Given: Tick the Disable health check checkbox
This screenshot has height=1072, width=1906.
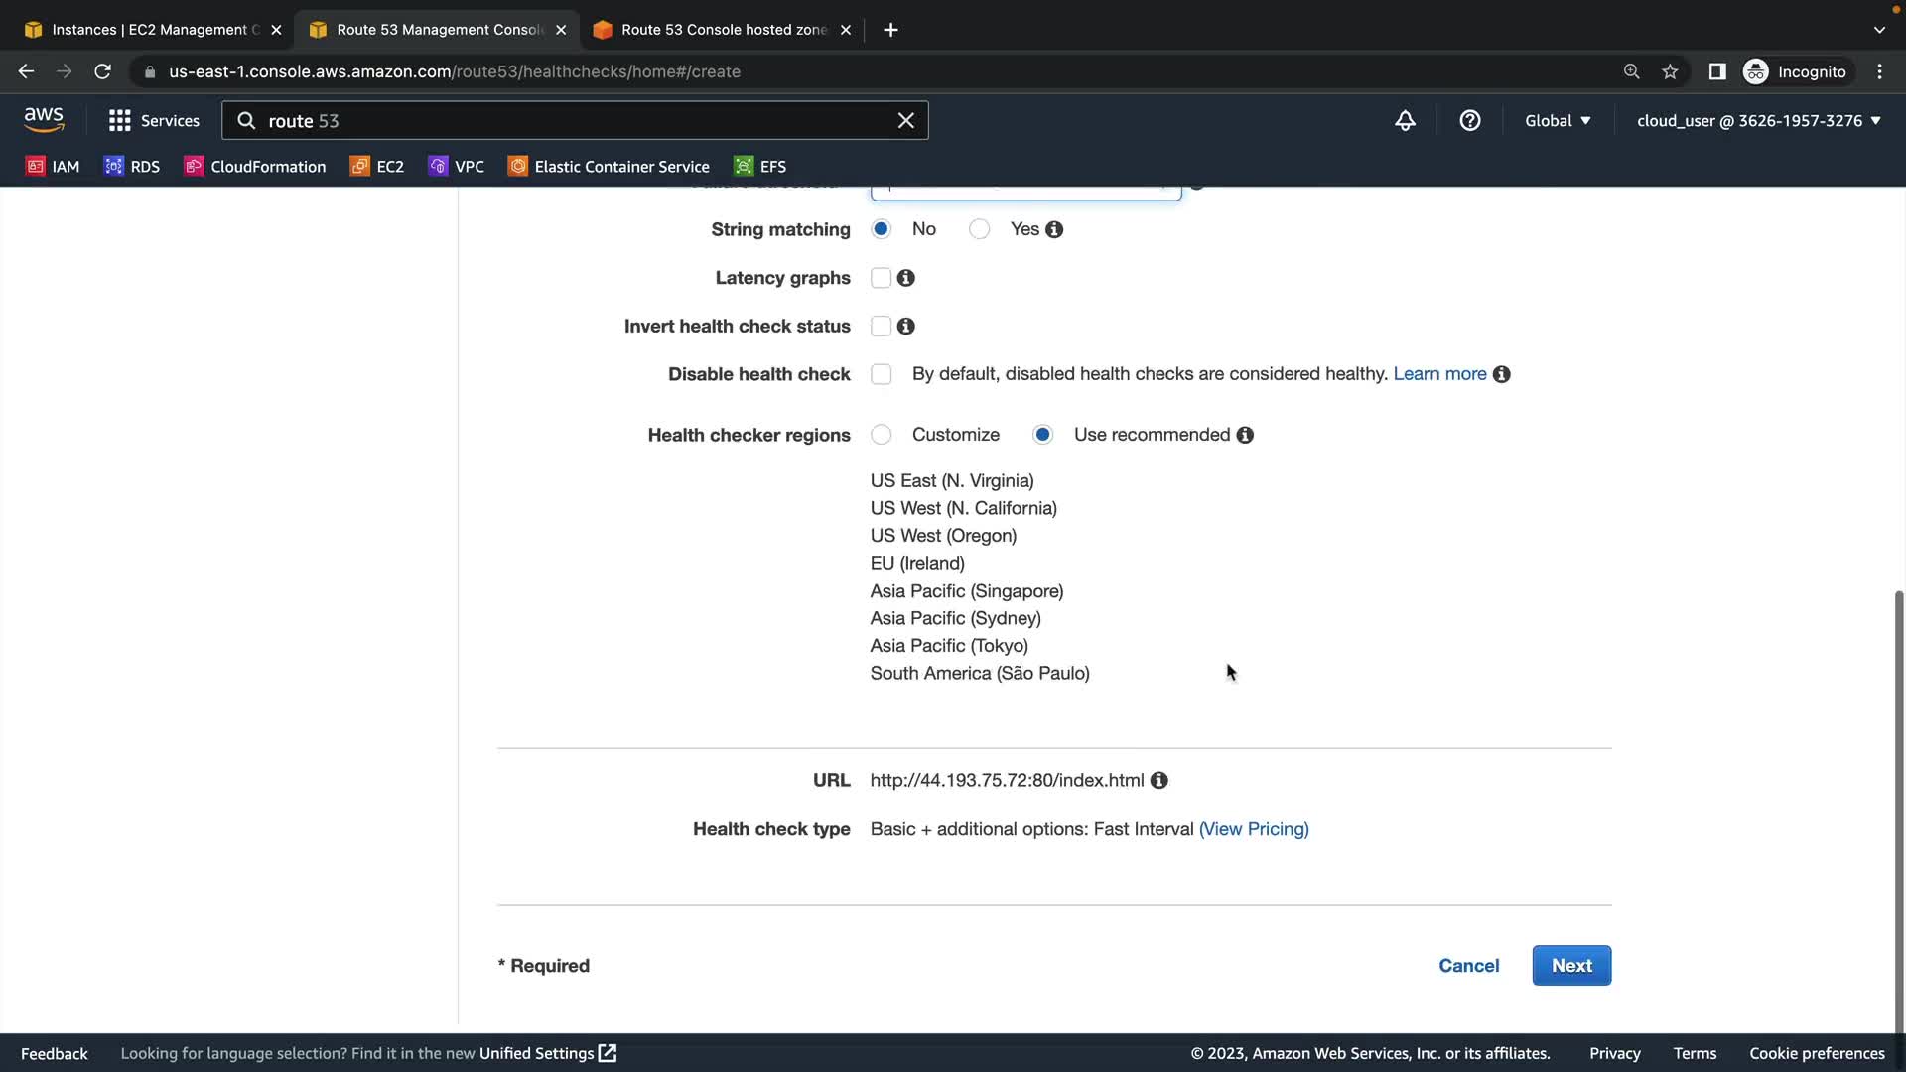Looking at the screenshot, I should coord(881,374).
